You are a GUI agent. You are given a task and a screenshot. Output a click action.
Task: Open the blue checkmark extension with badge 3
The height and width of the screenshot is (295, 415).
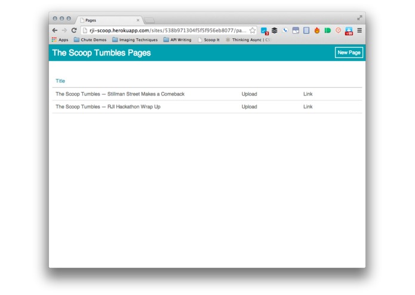tap(265, 30)
